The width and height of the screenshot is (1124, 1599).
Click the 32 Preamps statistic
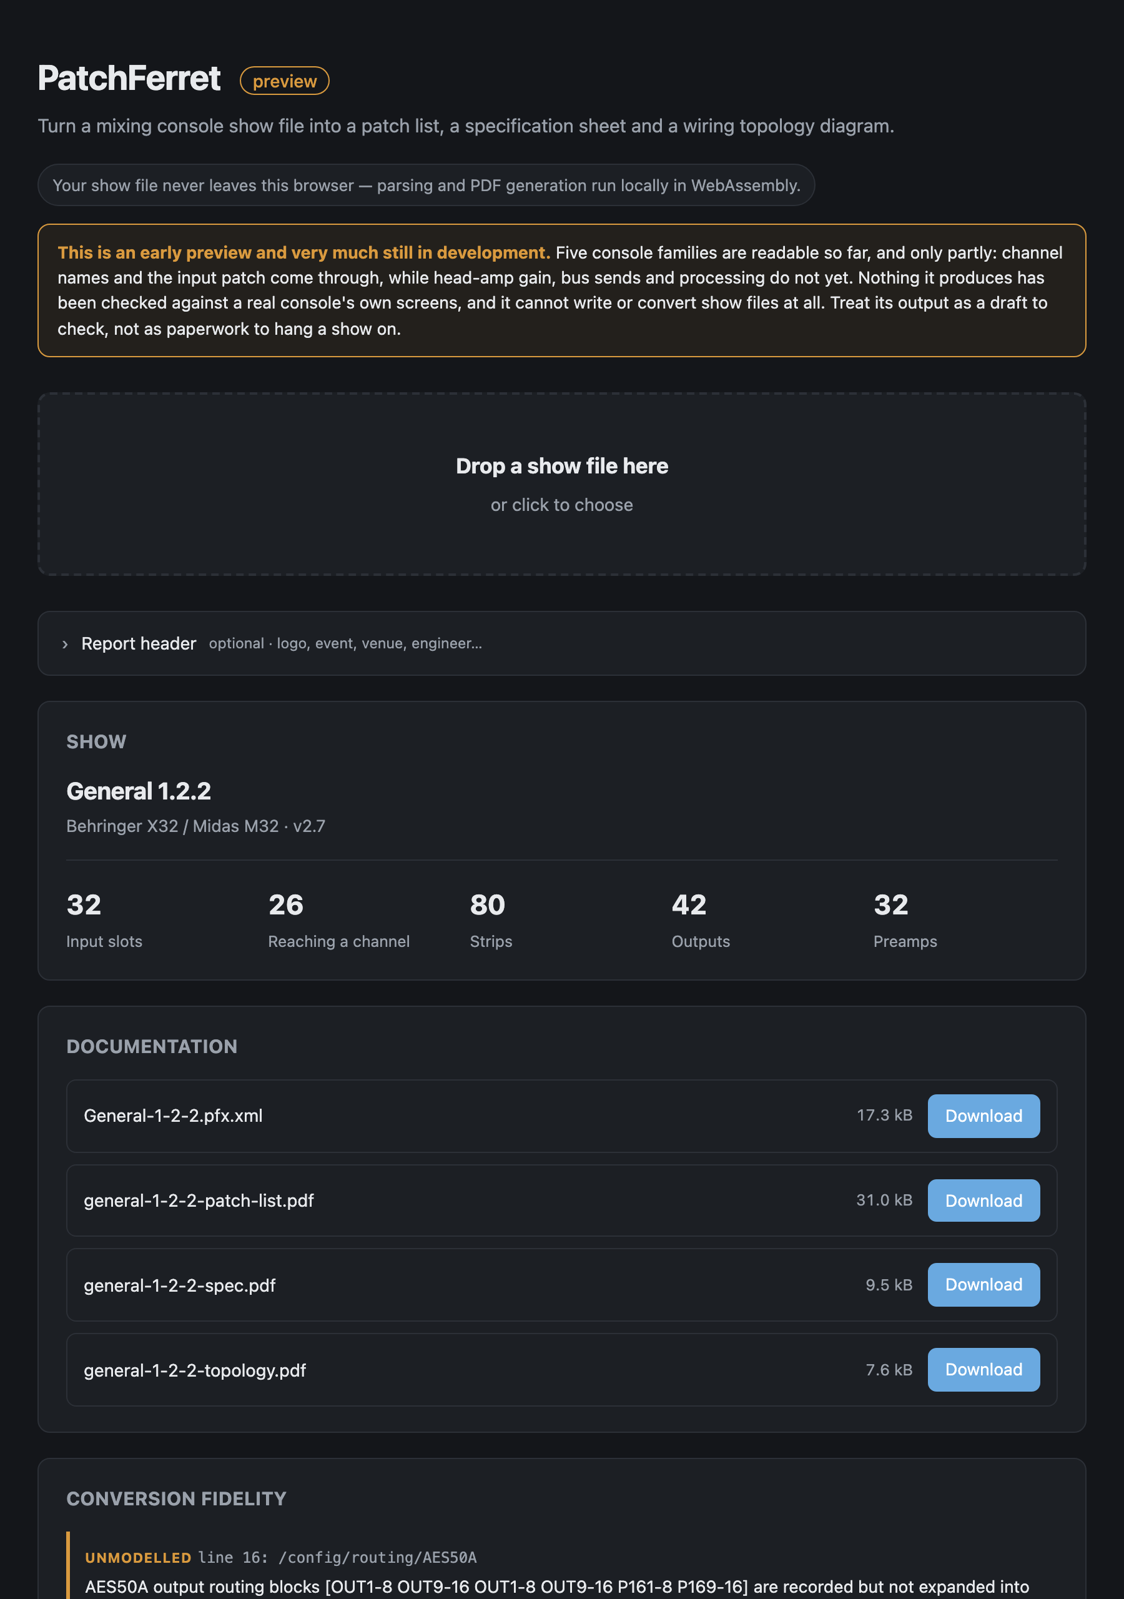(x=905, y=921)
